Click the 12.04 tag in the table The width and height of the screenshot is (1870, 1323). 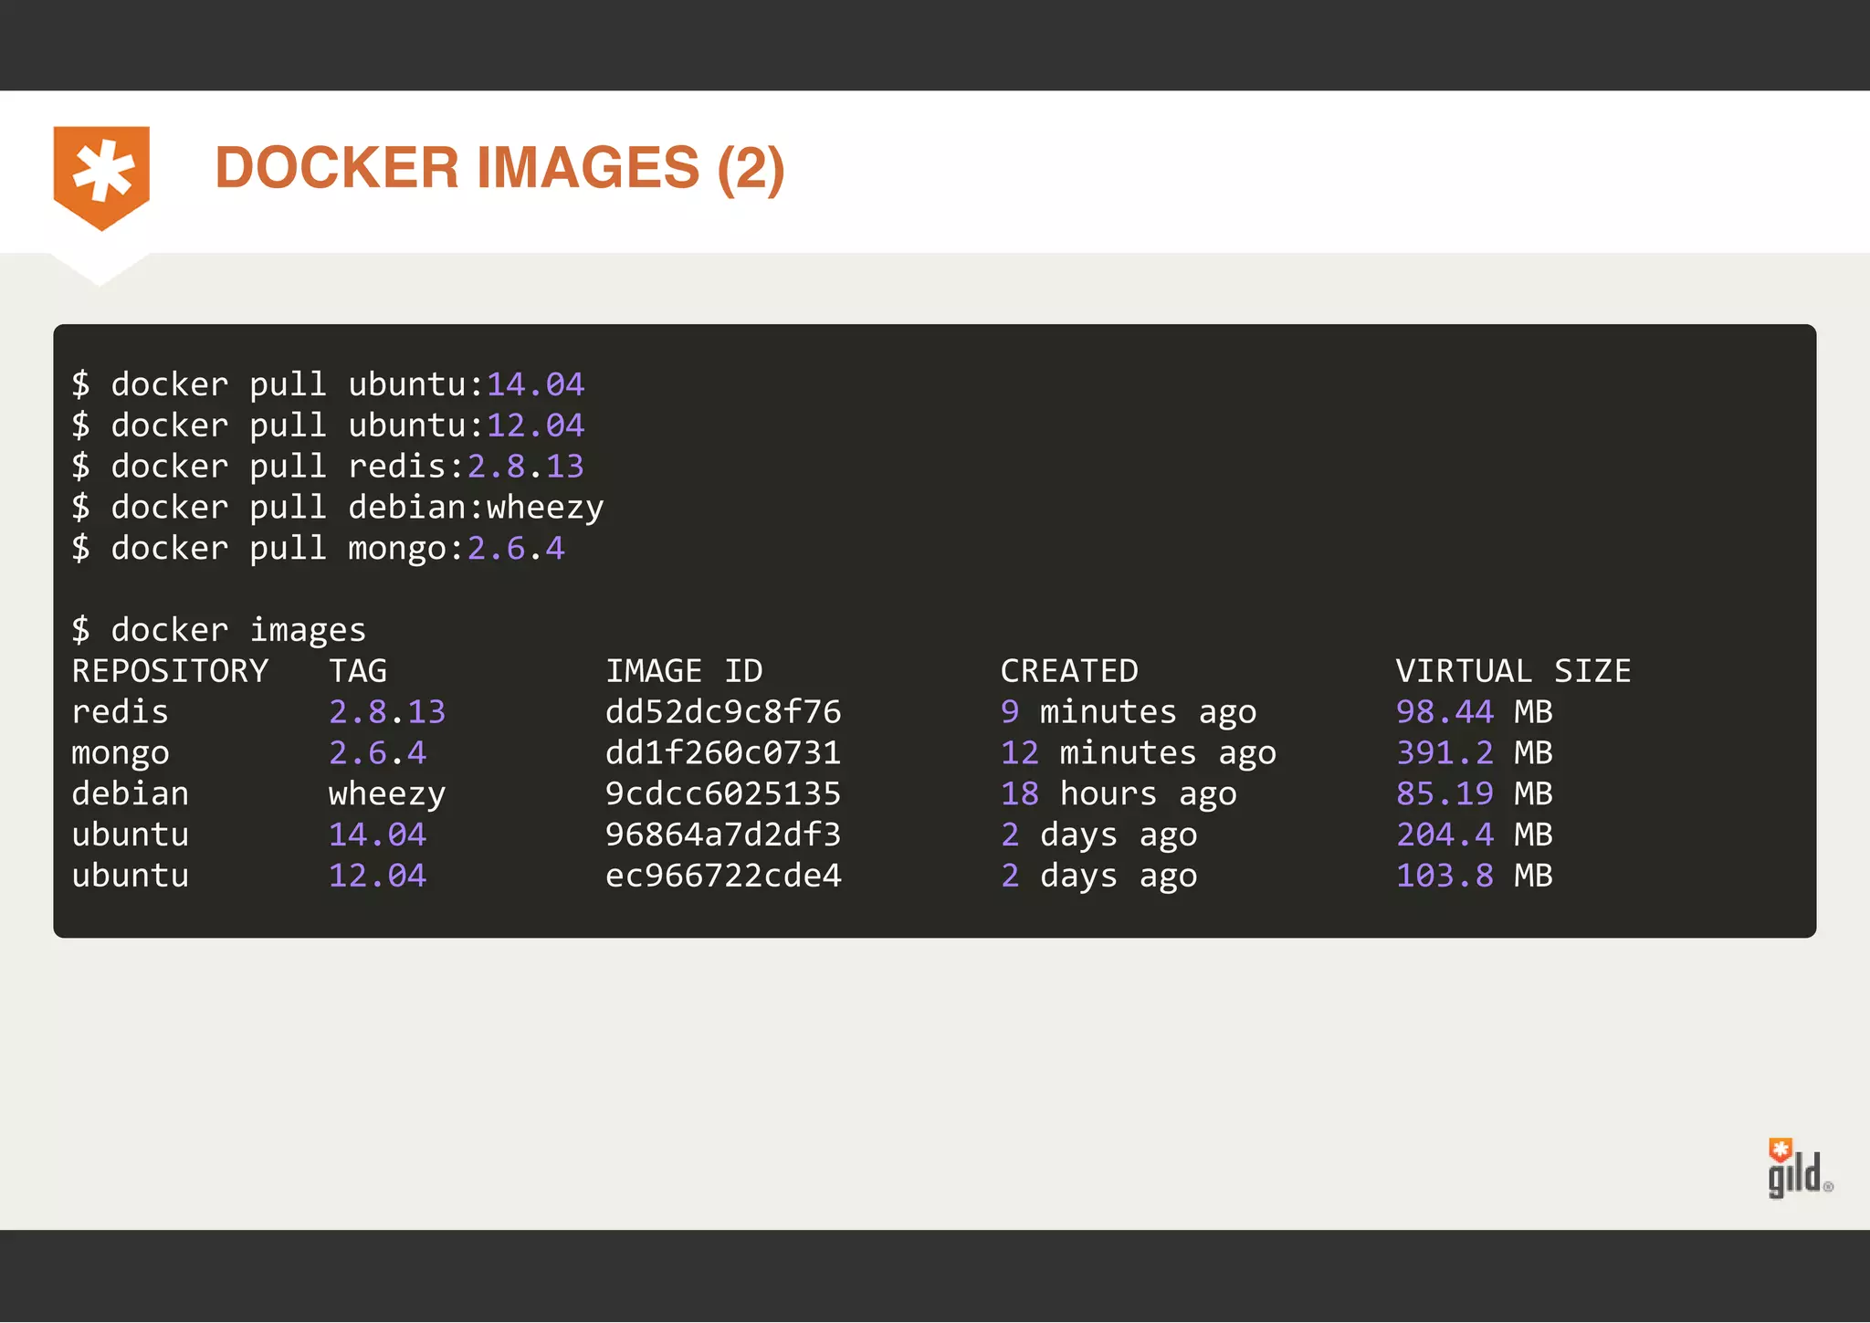[377, 876]
